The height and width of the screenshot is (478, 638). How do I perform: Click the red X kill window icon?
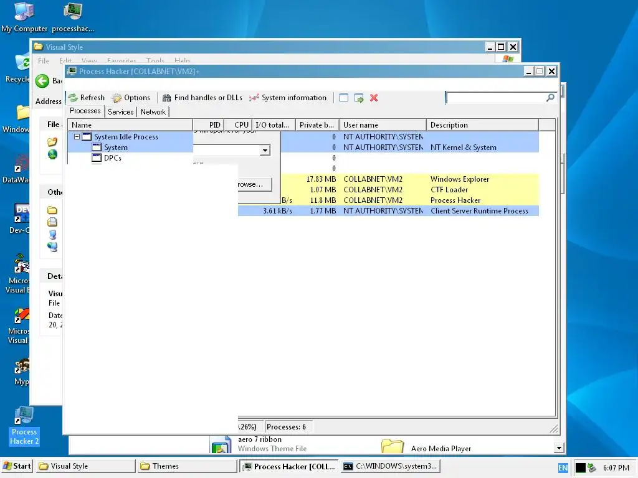pyautogui.click(x=374, y=98)
